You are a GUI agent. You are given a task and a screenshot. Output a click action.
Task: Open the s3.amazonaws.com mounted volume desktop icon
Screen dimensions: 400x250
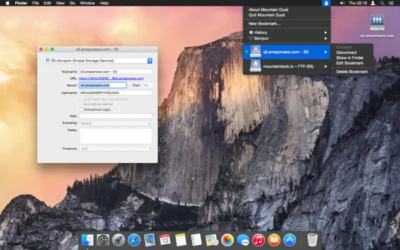(378, 23)
